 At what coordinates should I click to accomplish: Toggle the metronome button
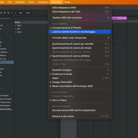[x=20, y=13]
